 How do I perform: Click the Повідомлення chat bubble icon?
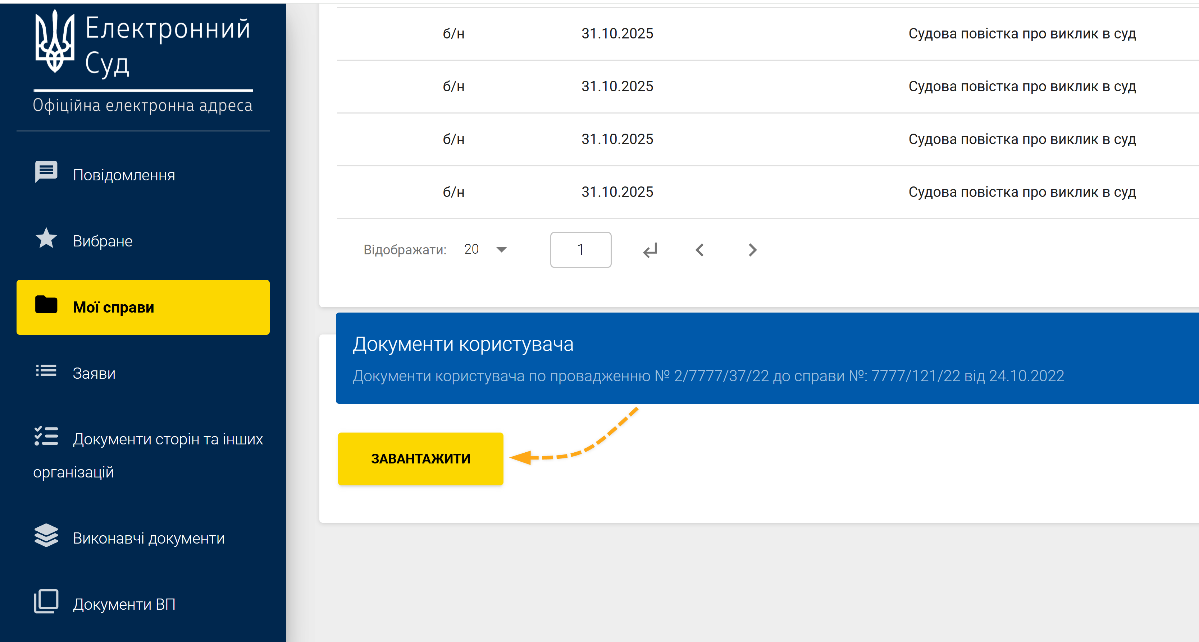pyautogui.click(x=46, y=172)
